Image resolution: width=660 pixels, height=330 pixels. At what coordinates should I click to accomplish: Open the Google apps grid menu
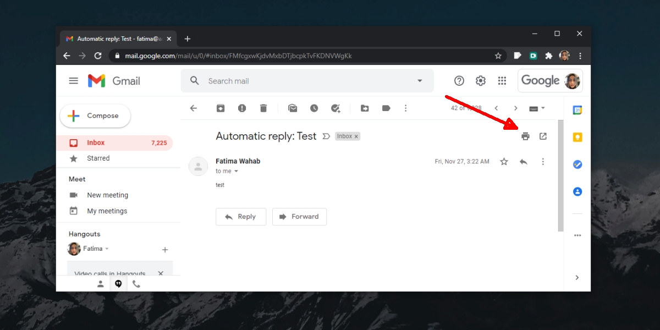[x=502, y=80]
